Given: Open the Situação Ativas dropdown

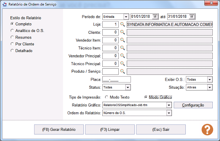Looking at the screenshot, I should pyautogui.click(x=210, y=87).
